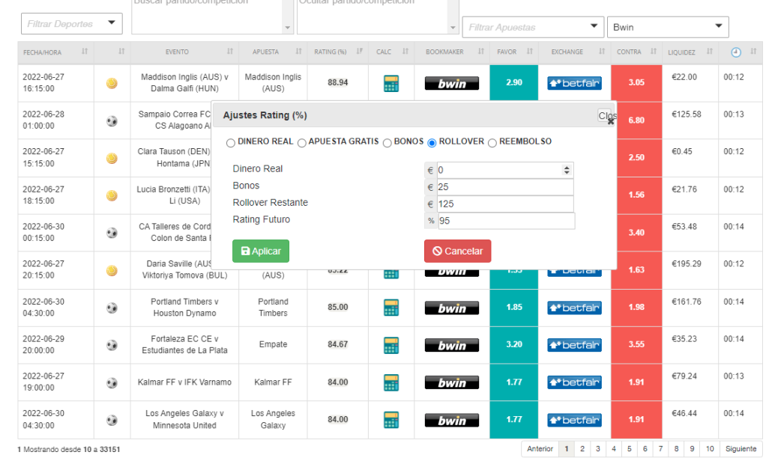Open Bwin bookmaker dropdown

tap(668, 27)
